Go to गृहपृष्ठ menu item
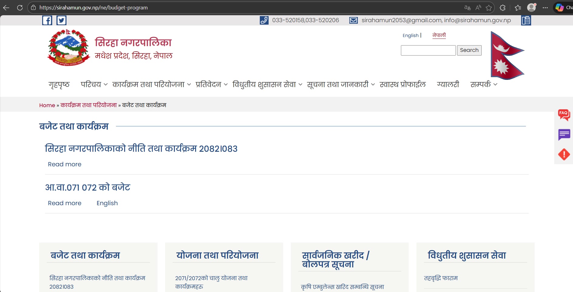The height and width of the screenshot is (292, 573). pyautogui.click(x=59, y=84)
